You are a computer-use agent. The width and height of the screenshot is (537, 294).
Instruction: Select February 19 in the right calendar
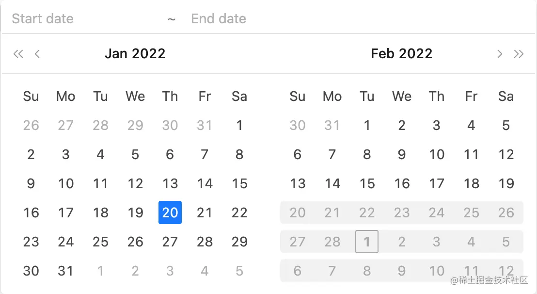pyautogui.click(x=506, y=183)
